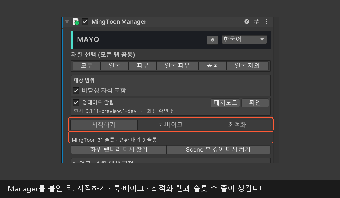Toggle 비활성 자식 포함 checkbox
This screenshot has width=340, height=198.
pos(76,91)
